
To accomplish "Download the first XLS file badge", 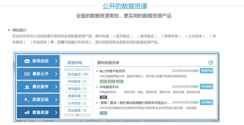I will click(103, 82).
